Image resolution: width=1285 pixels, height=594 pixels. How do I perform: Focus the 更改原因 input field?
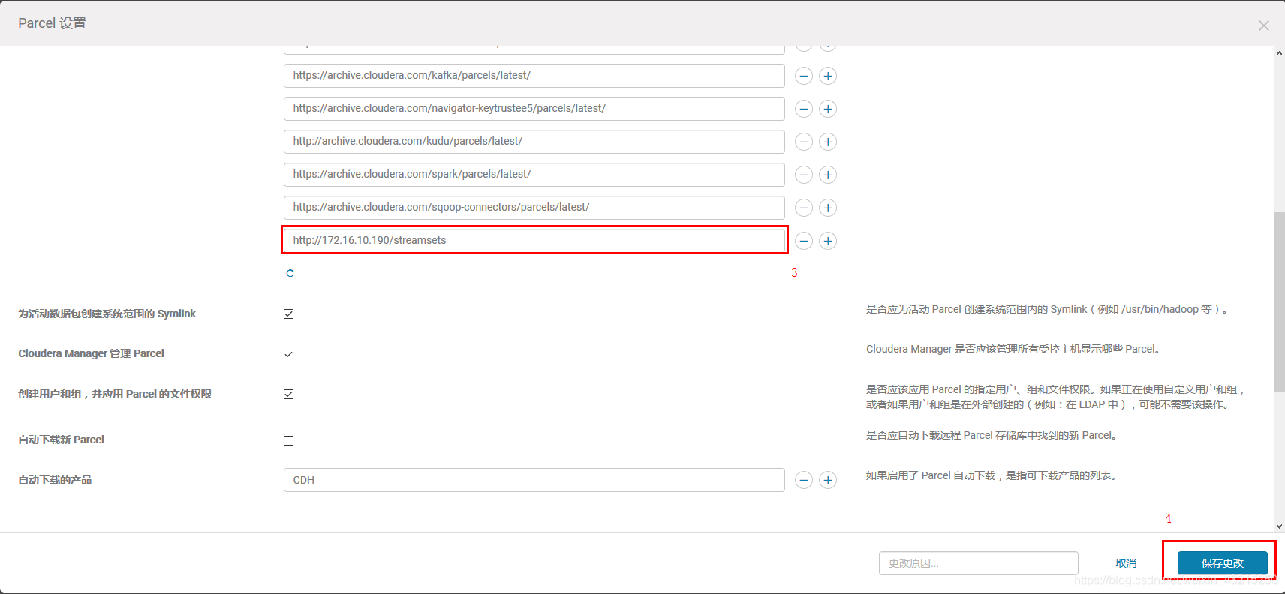[978, 563]
